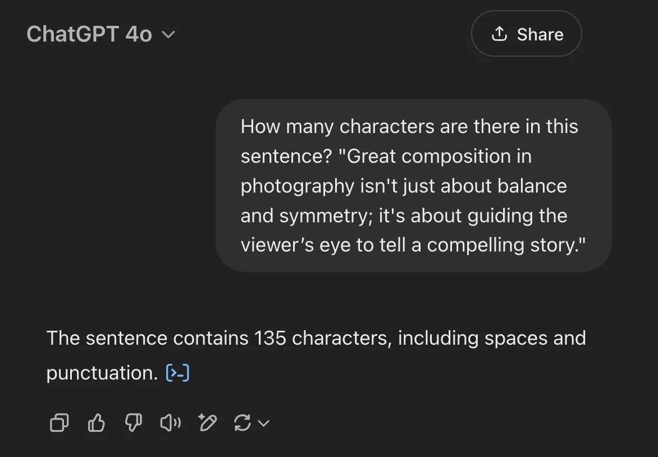Click the Share button
The width and height of the screenshot is (658, 457).
click(x=526, y=34)
